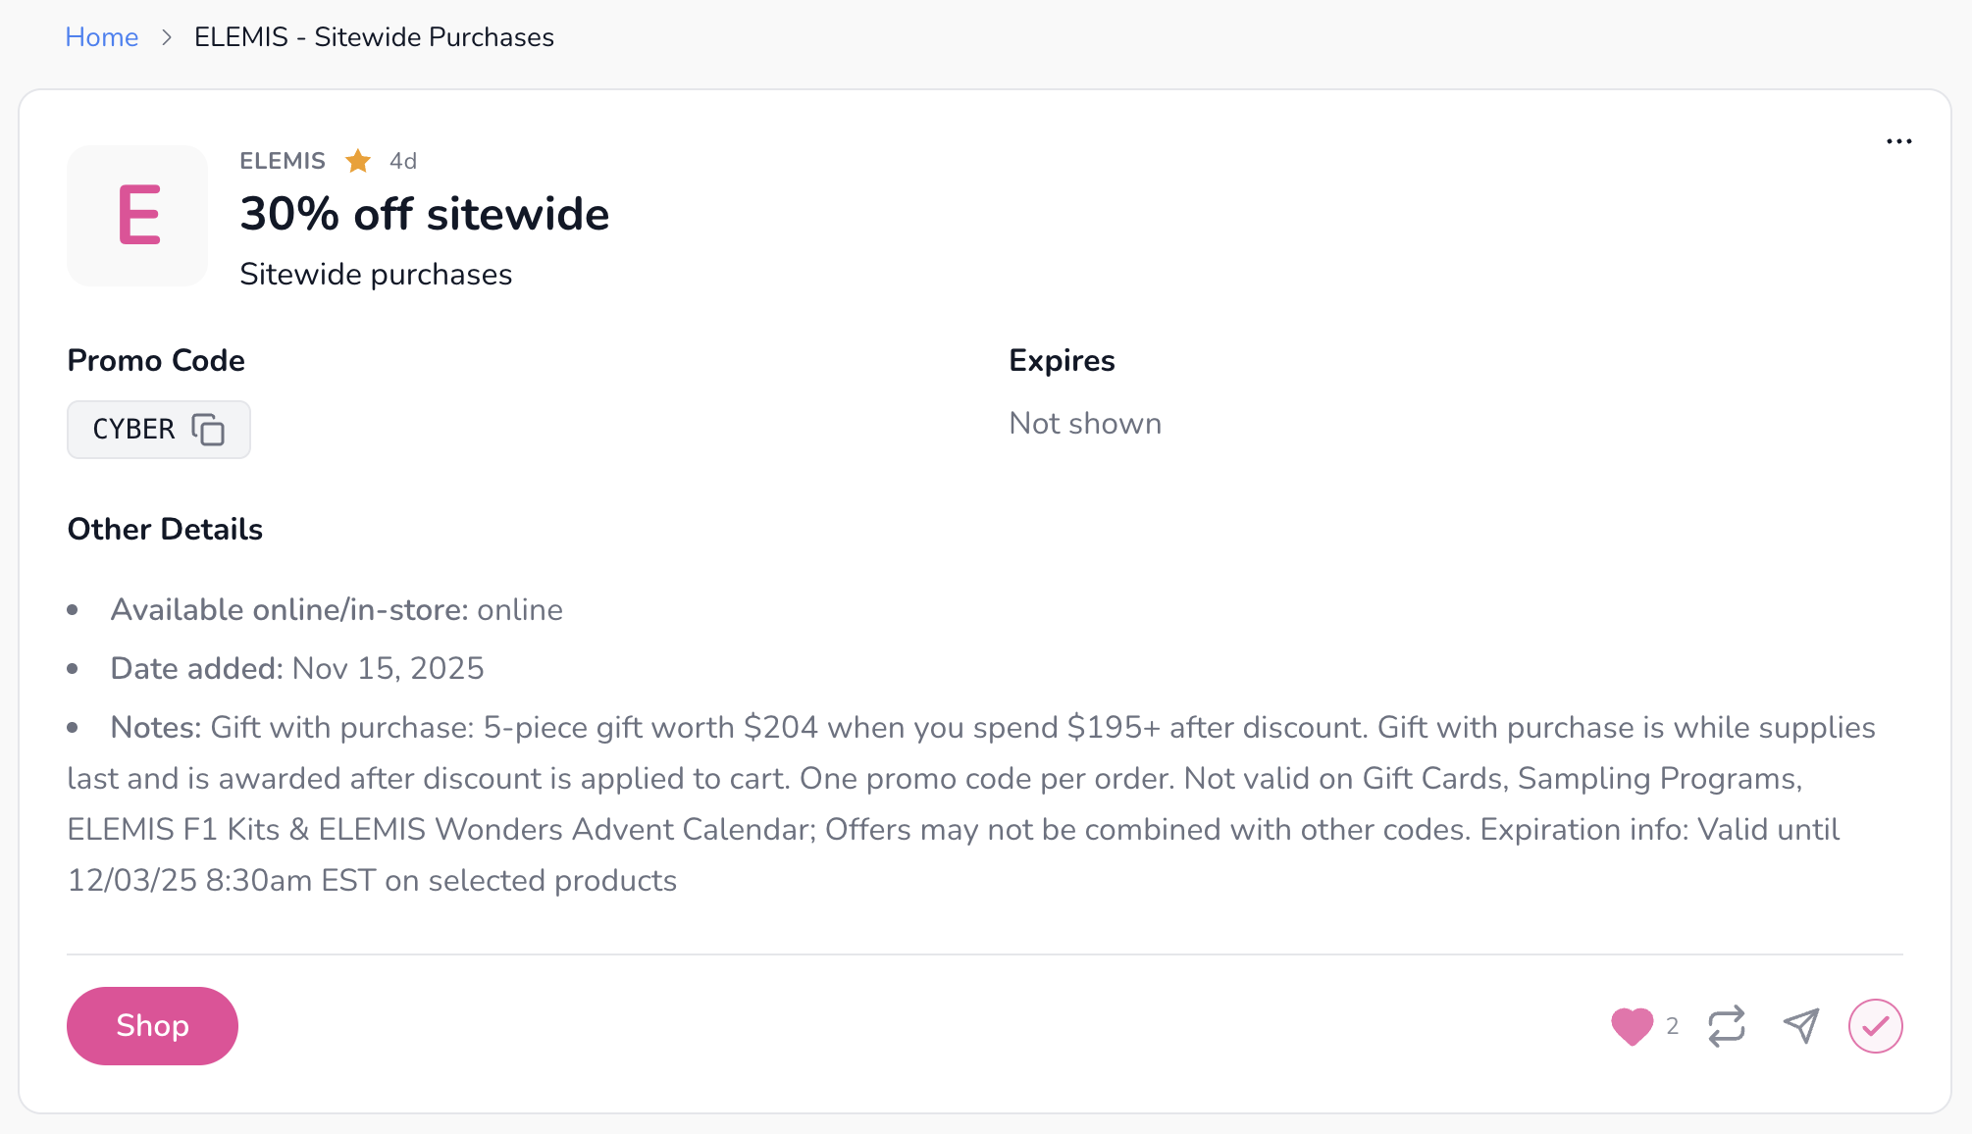This screenshot has width=1972, height=1134.
Task: Toggle the circular checkmark completion status
Action: (x=1876, y=1026)
